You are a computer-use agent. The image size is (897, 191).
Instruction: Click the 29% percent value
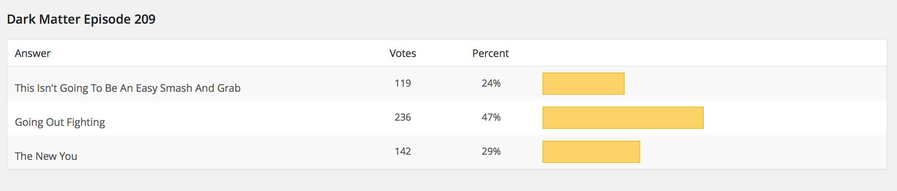click(x=491, y=151)
